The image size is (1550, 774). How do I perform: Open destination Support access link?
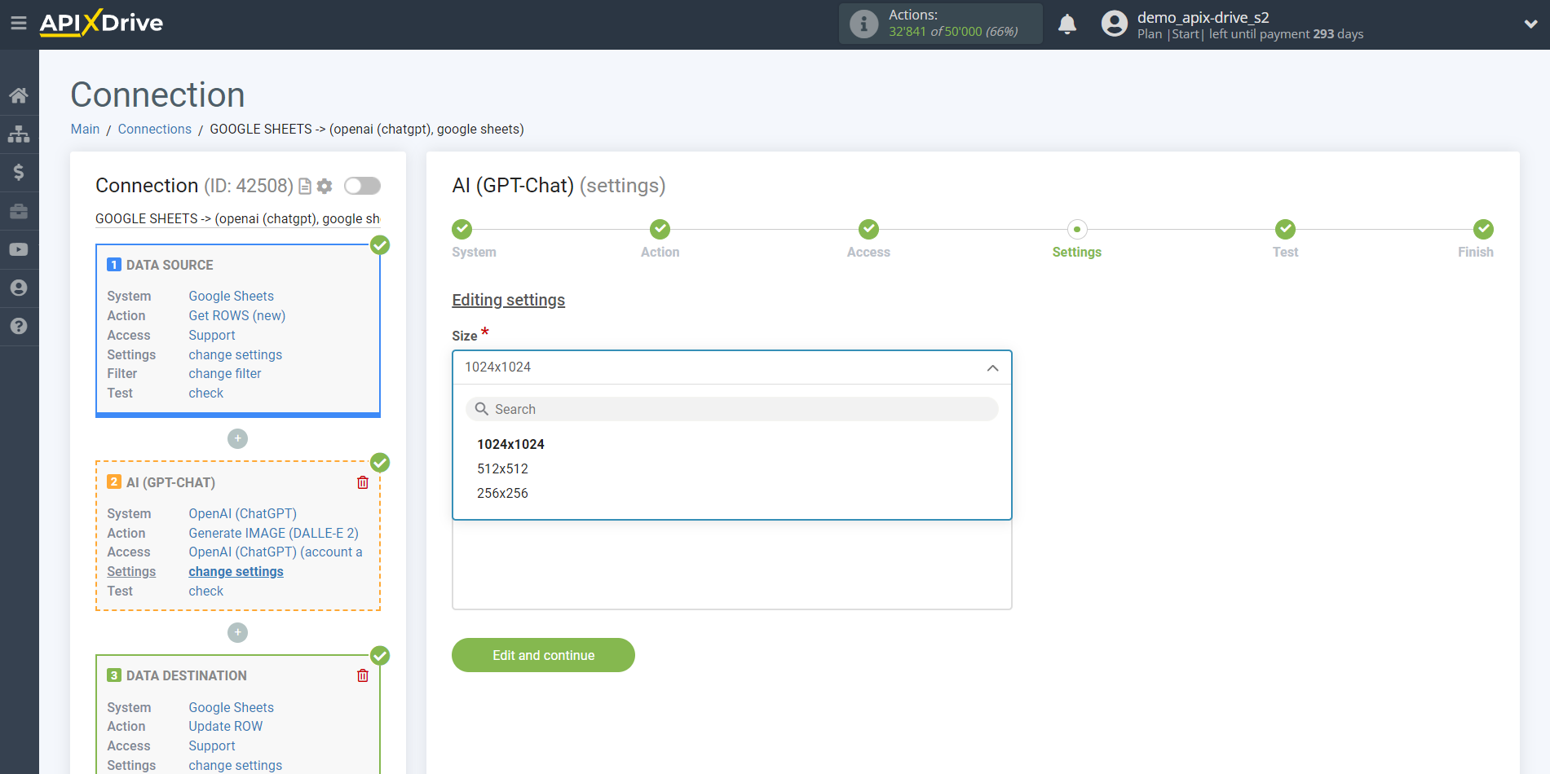211,745
